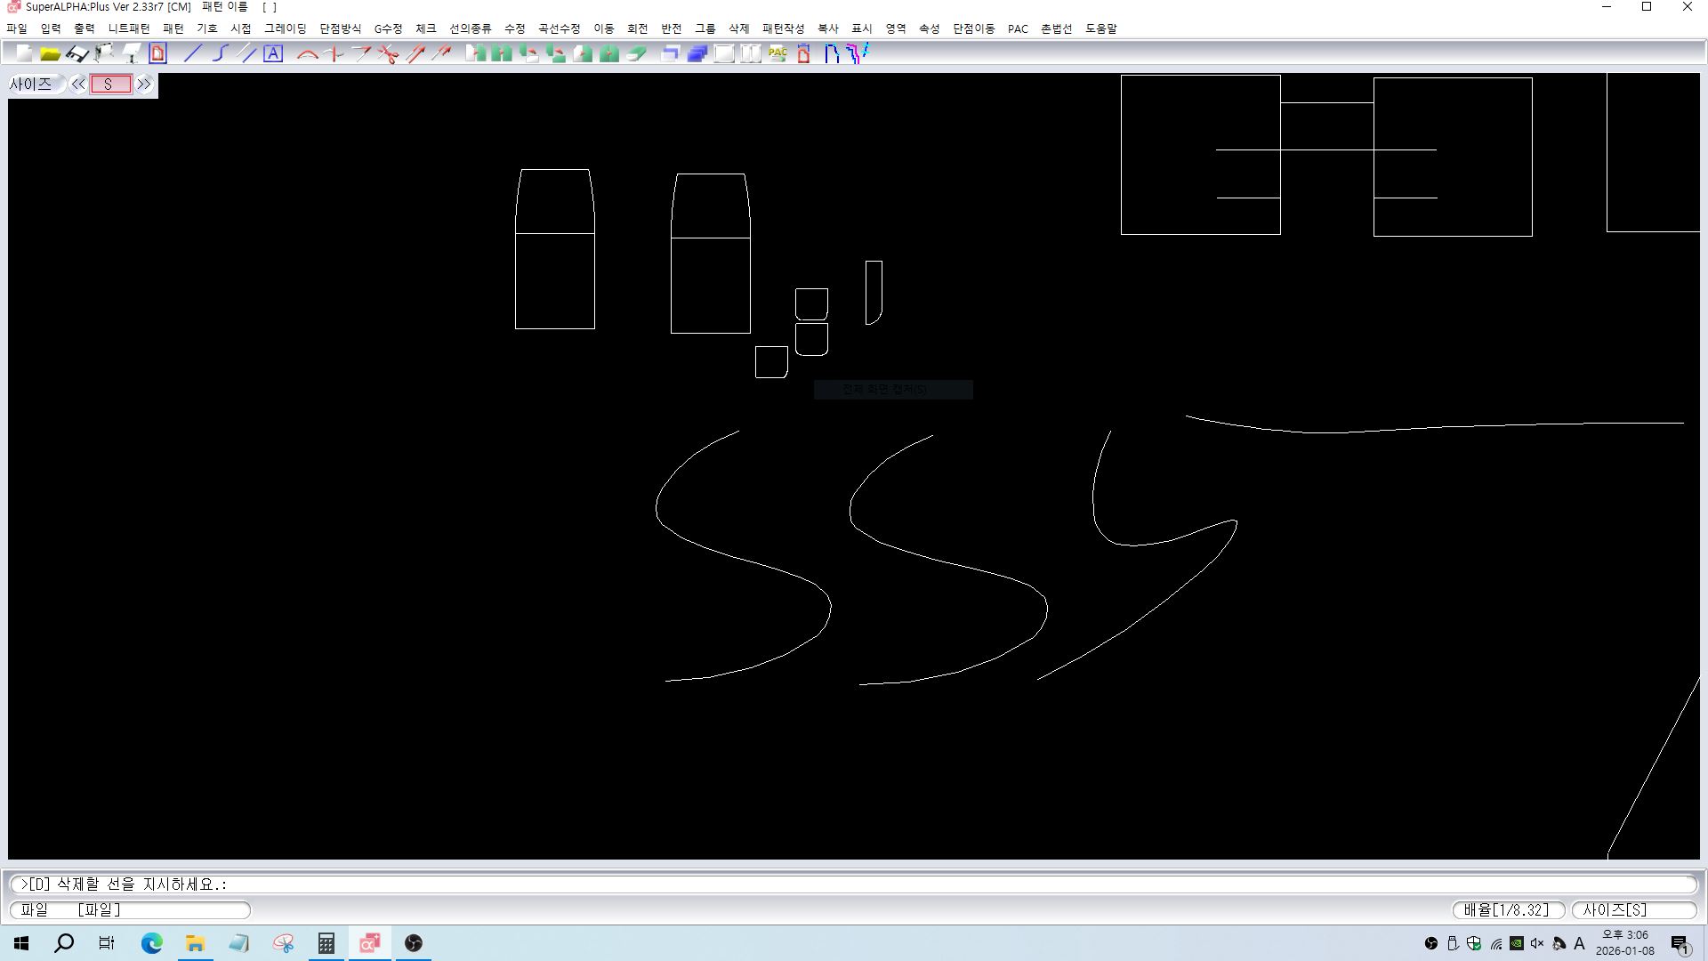Select the straight line drawing tool
This screenshot has height=961, width=1708.
(192, 54)
